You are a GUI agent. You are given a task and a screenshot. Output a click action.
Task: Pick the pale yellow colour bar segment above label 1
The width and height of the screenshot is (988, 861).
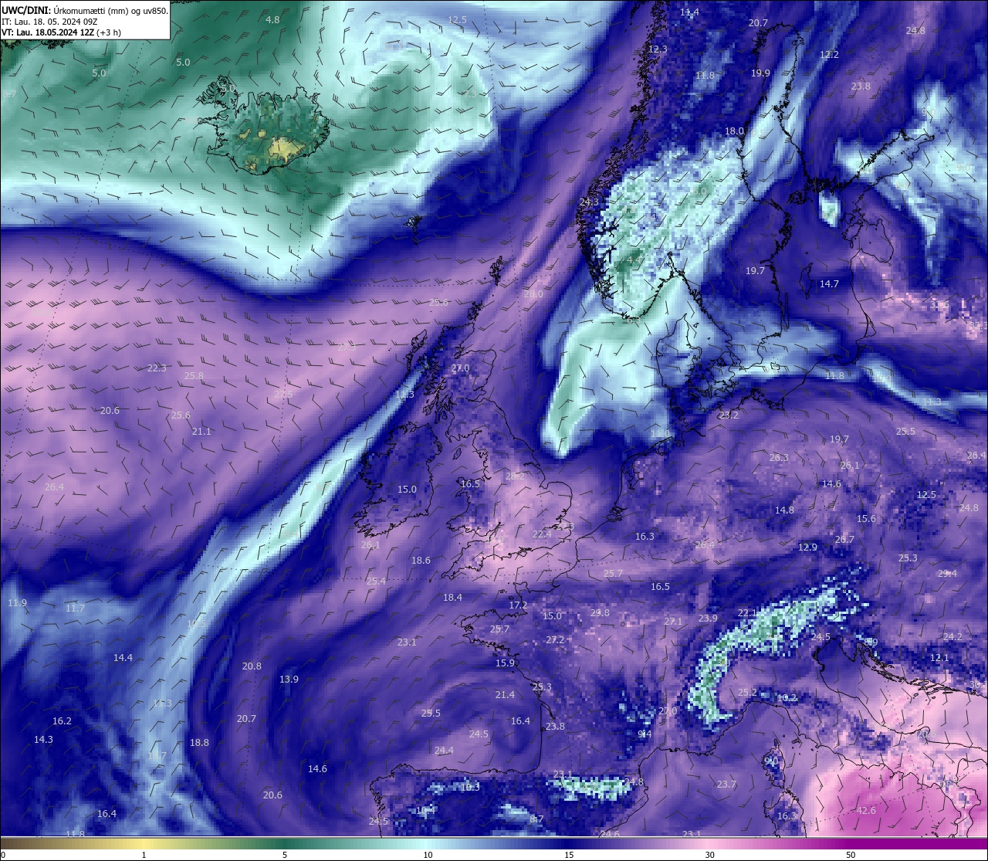tap(144, 843)
